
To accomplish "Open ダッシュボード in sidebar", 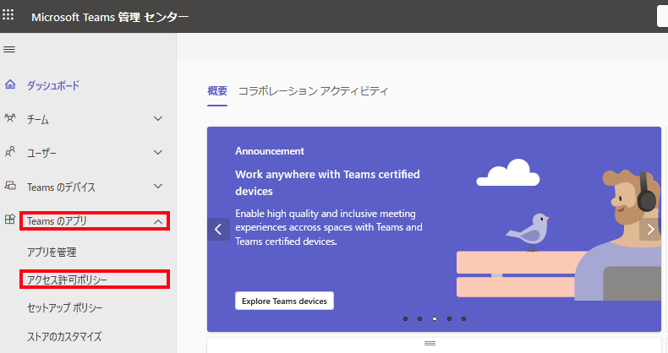I will [53, 85].
